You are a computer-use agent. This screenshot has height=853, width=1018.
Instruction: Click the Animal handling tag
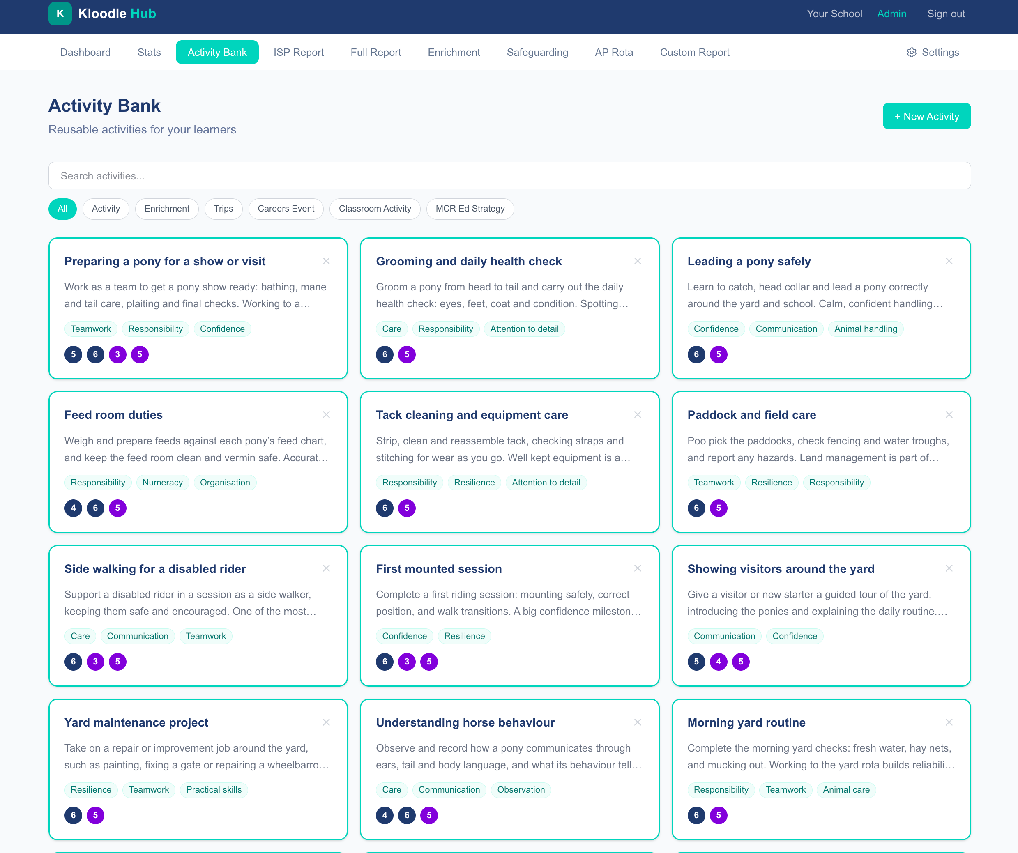click(866, 329)
